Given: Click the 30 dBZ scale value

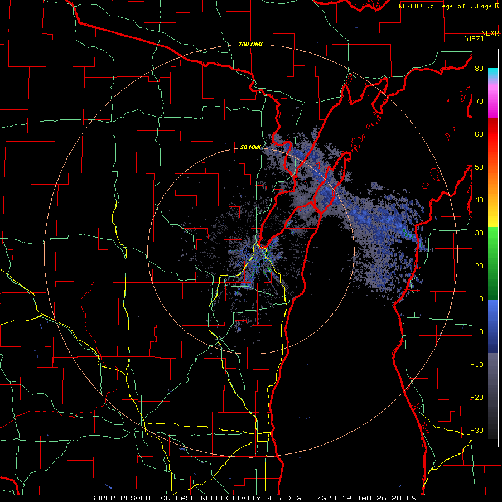Looking at the screenshot, I should click(479, 233).
